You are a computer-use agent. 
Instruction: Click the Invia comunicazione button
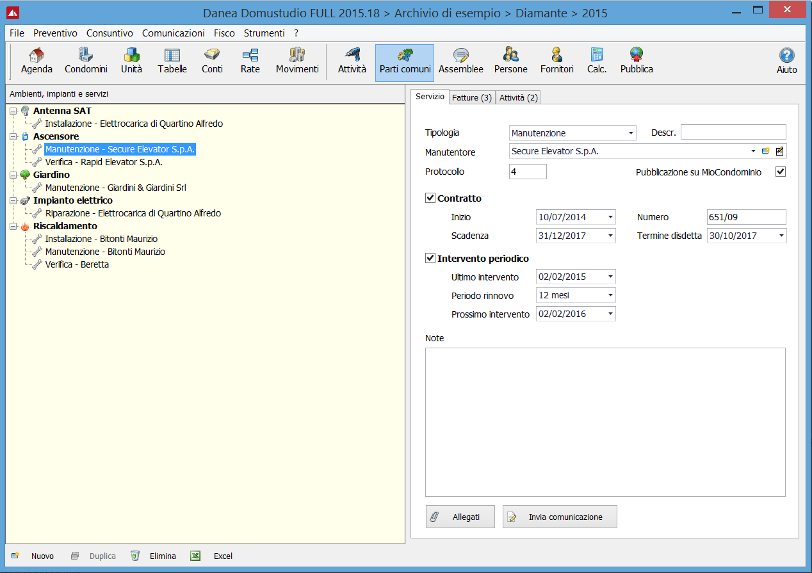(560, 517)
